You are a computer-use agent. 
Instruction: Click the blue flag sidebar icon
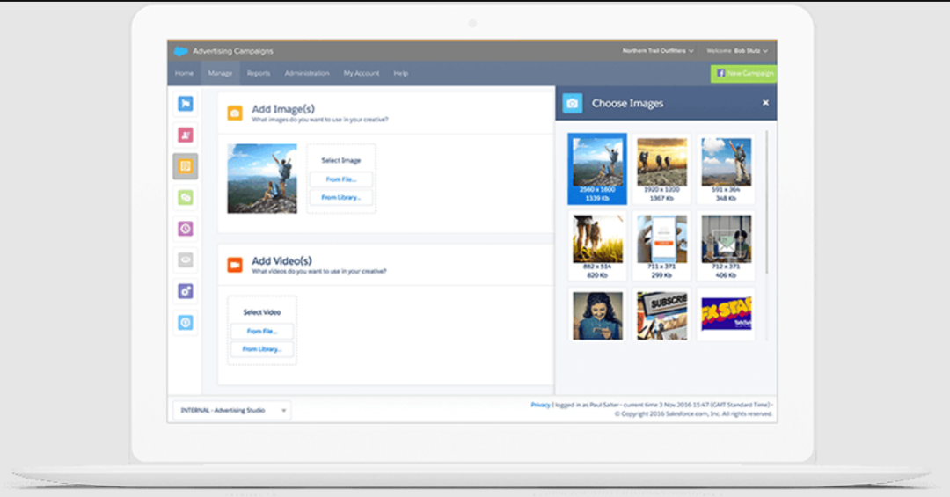(185, 104)
